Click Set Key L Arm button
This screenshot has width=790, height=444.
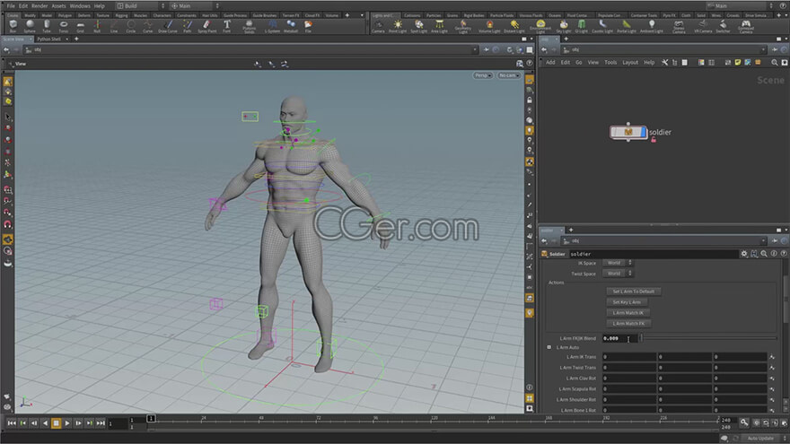coord(627,302)
